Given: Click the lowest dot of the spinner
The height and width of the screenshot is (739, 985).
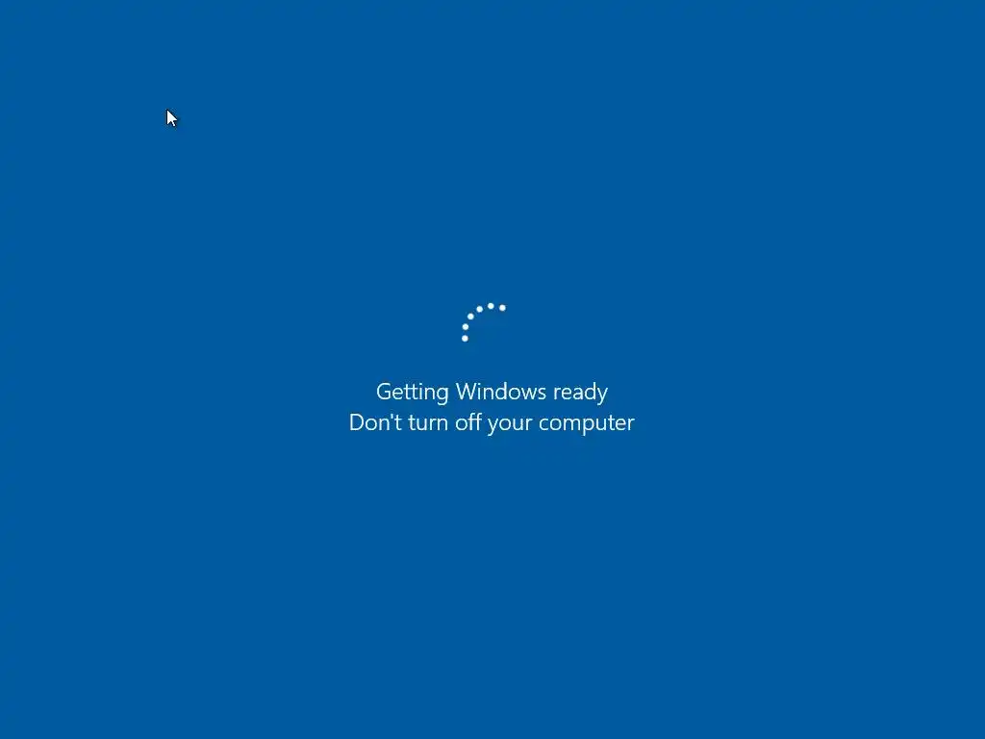Looking at the screenshot, I should 465,339.
